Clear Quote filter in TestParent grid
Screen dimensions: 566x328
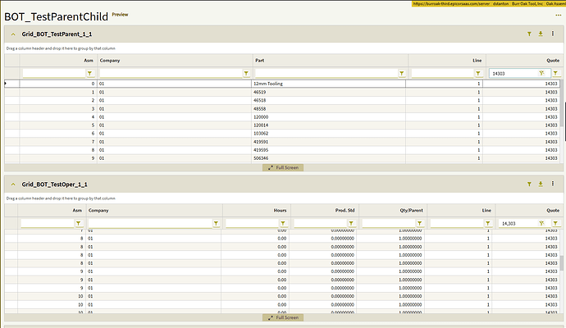click(x=541, y=73)
